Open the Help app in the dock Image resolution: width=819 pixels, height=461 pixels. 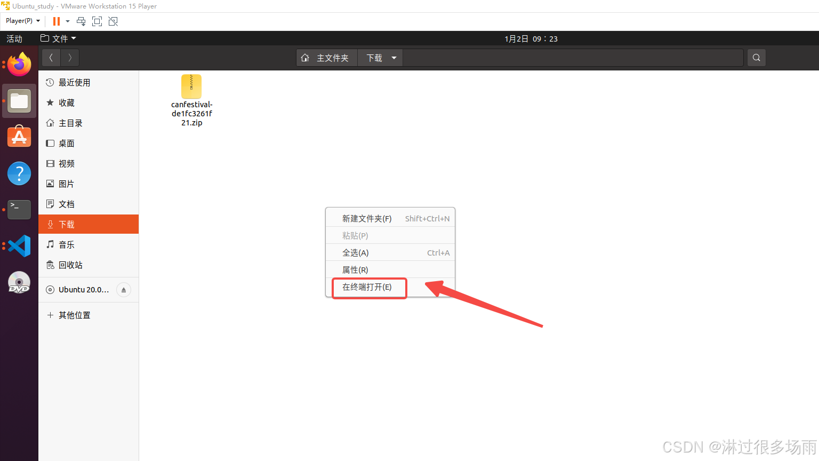[x=19, y=173]
